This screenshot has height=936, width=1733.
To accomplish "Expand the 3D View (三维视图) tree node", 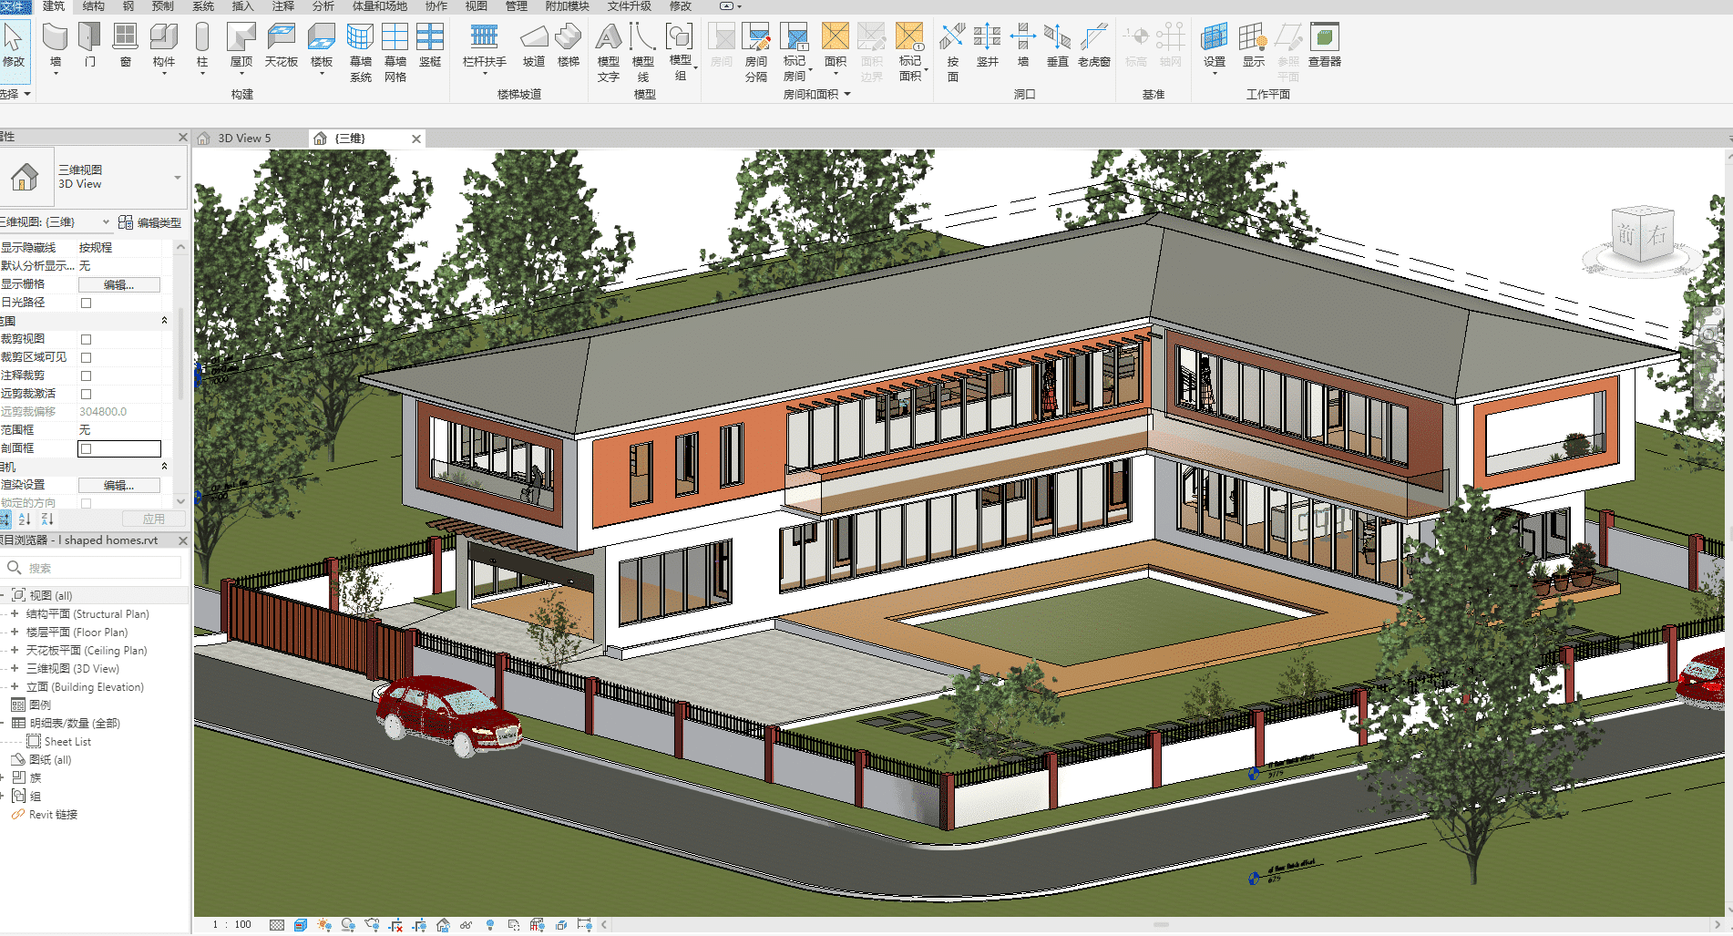I will click(15, 668).
